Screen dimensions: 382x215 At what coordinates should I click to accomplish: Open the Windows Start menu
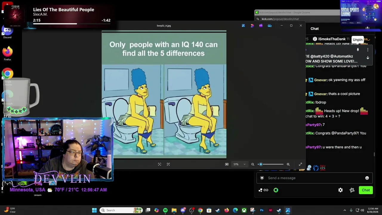tap(94, 210)
